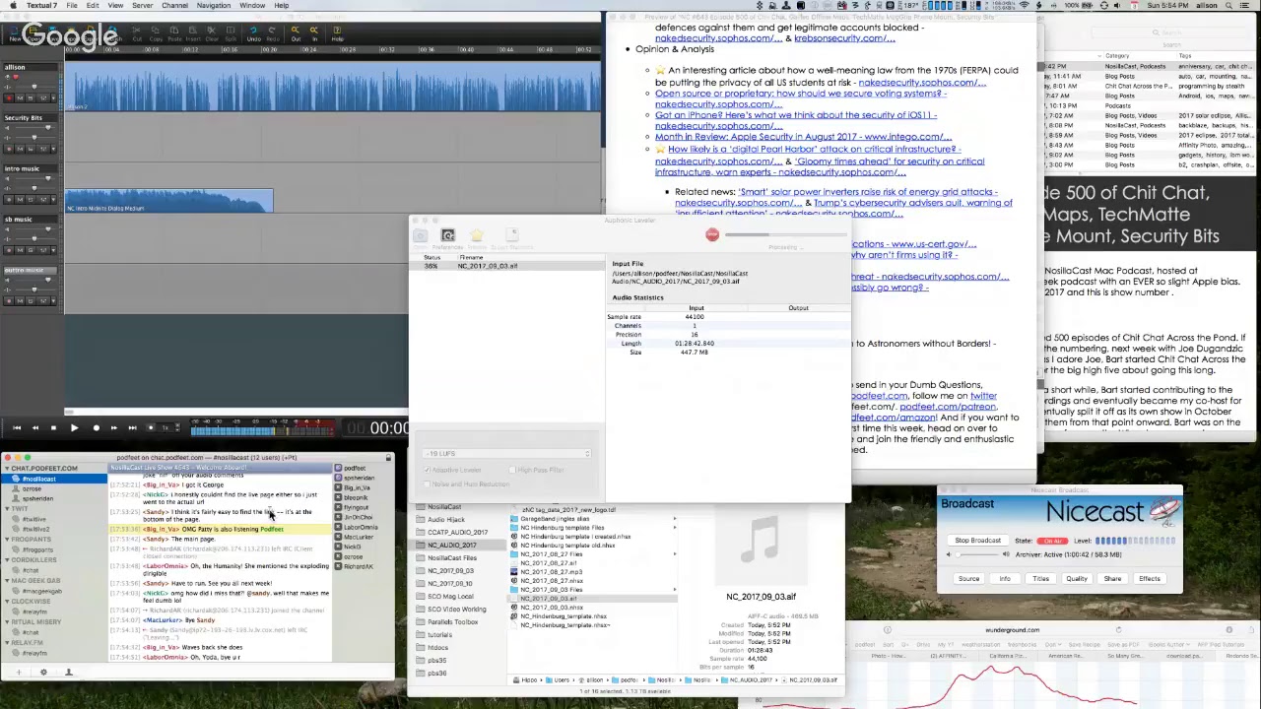The width and height of the screenshot is (1261, 709).
Task: Click the Redo icon in audio editor
Action: pos(272,32)
